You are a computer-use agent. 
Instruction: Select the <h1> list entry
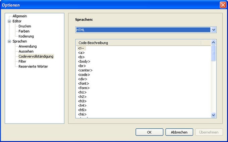point(82,92)
